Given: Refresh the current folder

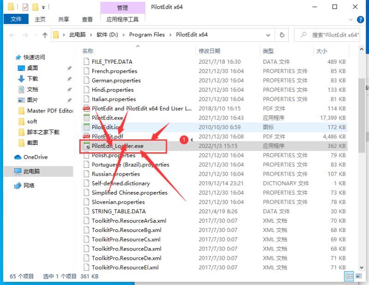Looking at the screenshot, I should pos(282,35).
